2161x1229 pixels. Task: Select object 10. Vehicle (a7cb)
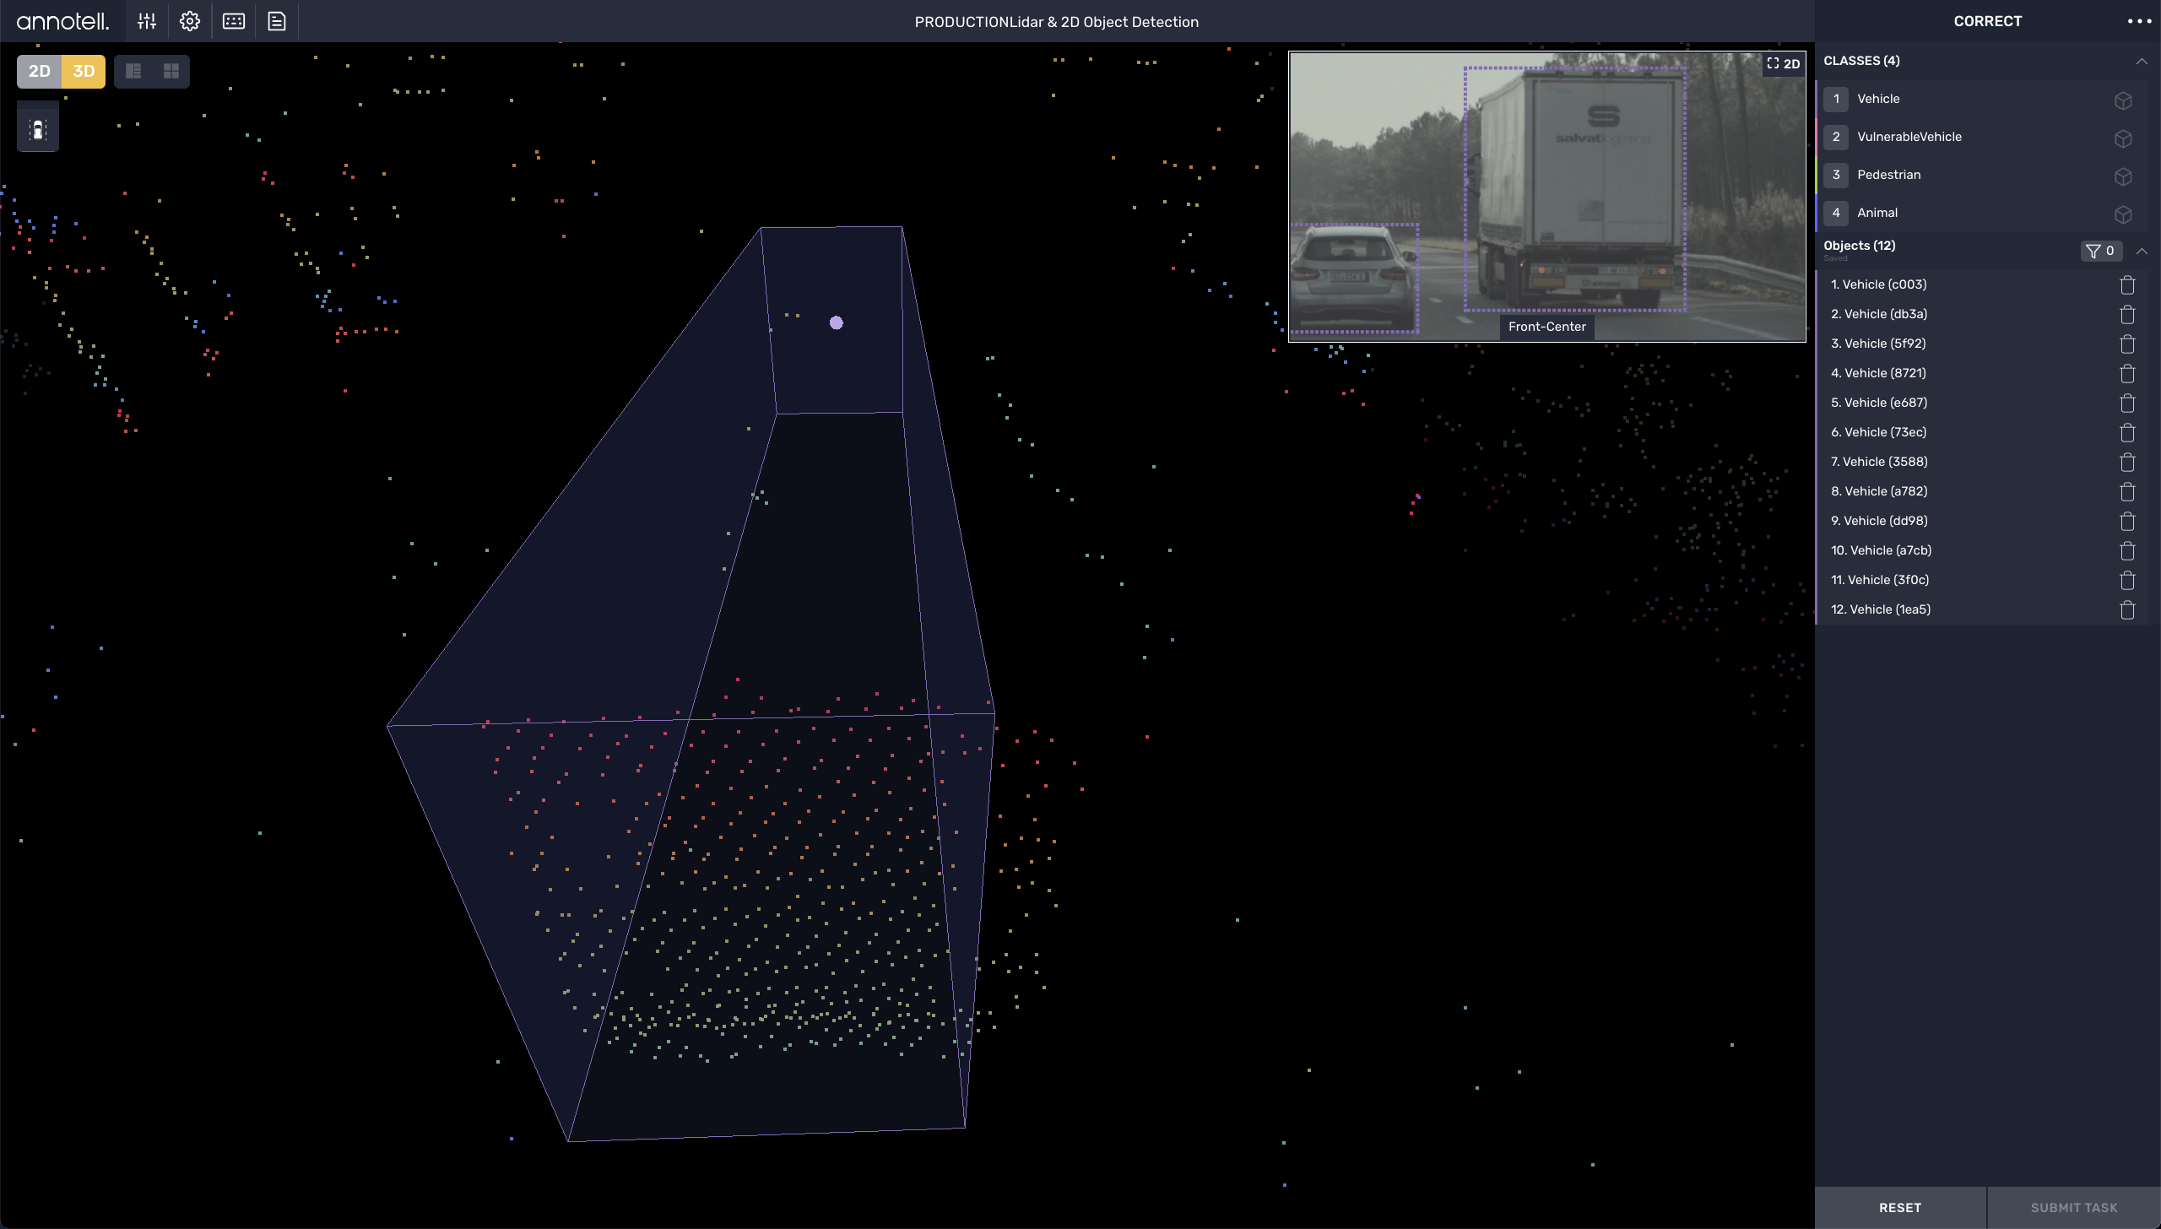(1981, 550)
